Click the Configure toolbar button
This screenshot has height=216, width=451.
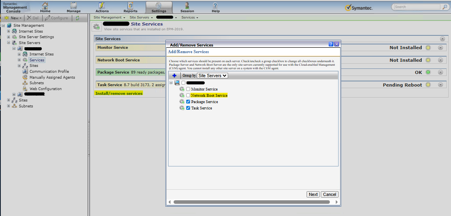[x=56, y=18]
